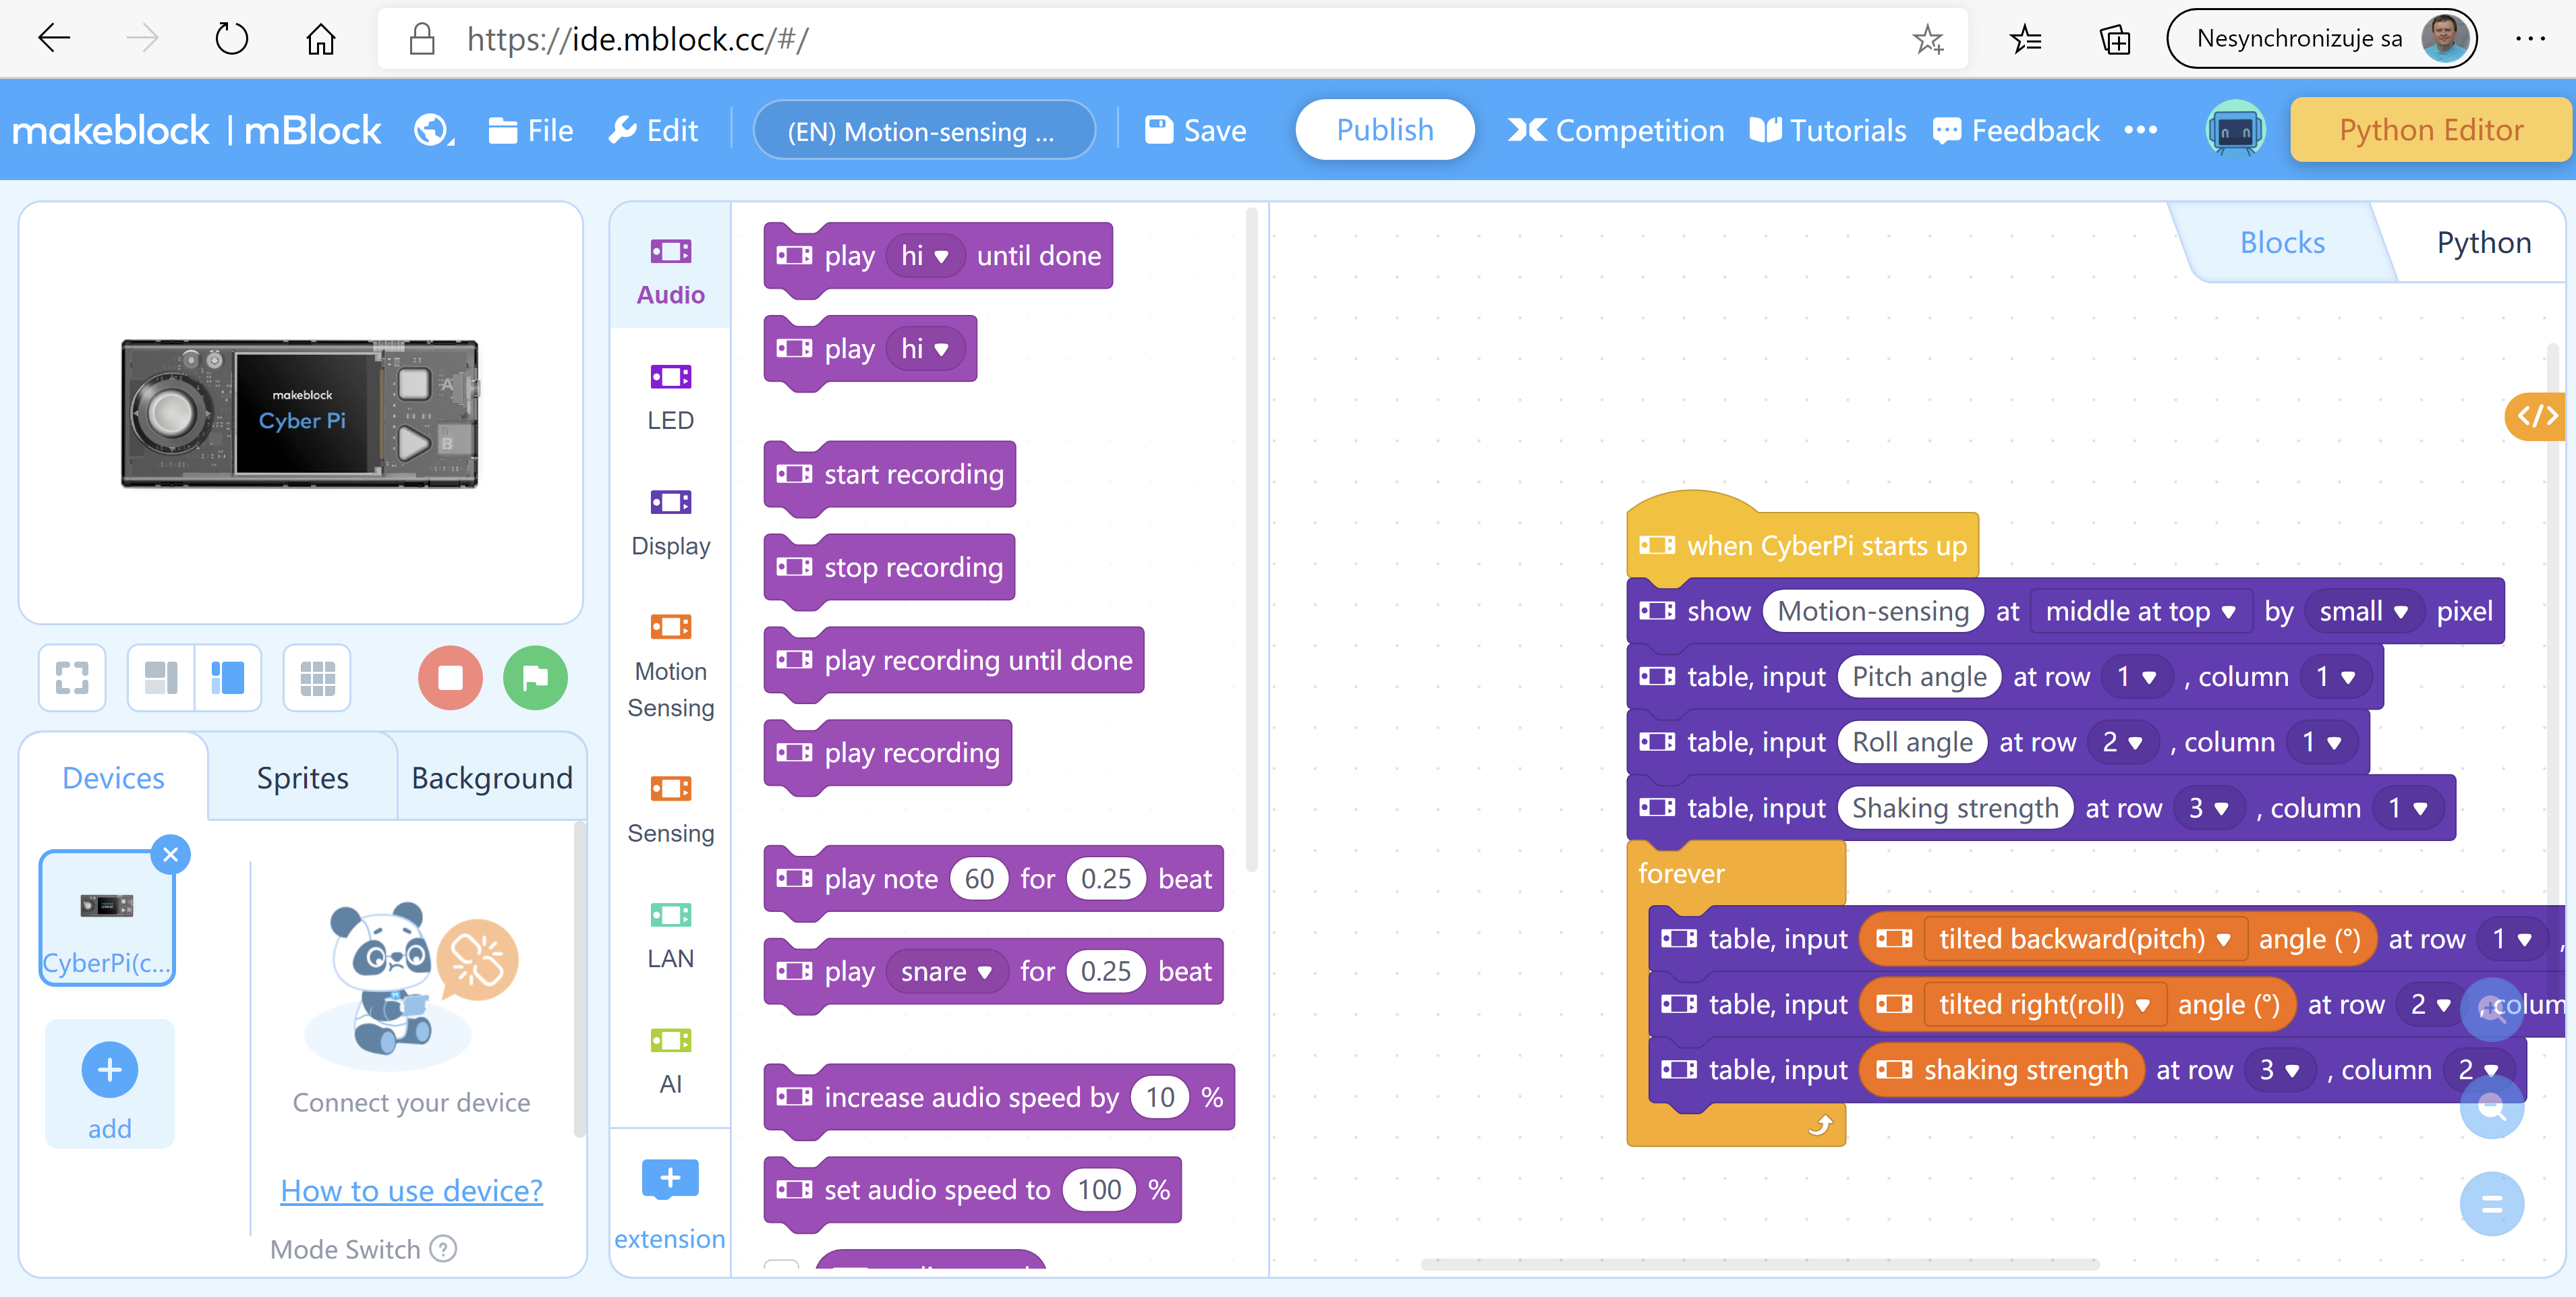Enter fullscreen stage mode
Viewport: 2576px width, 1297px height.
pyautogui.click(x=72, y=678)
